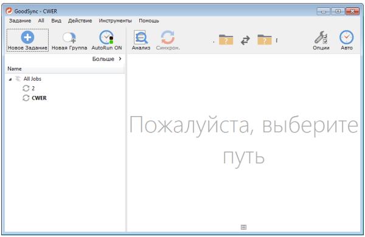Click the Больше label
The width and height of the screenshot is (365, 237).
(103, 59)
